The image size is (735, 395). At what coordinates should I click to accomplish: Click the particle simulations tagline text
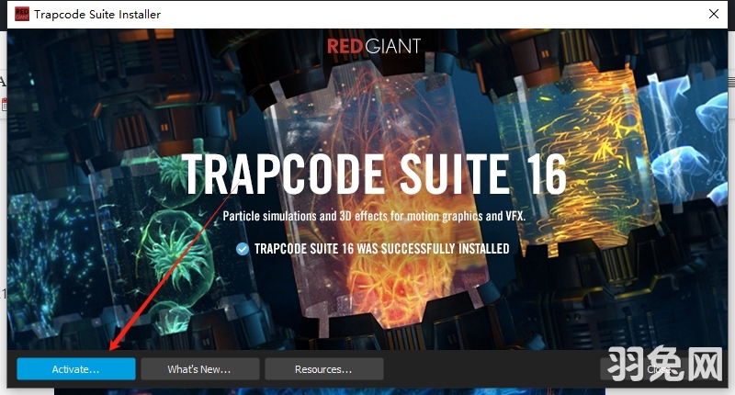(x=373, y=217)
